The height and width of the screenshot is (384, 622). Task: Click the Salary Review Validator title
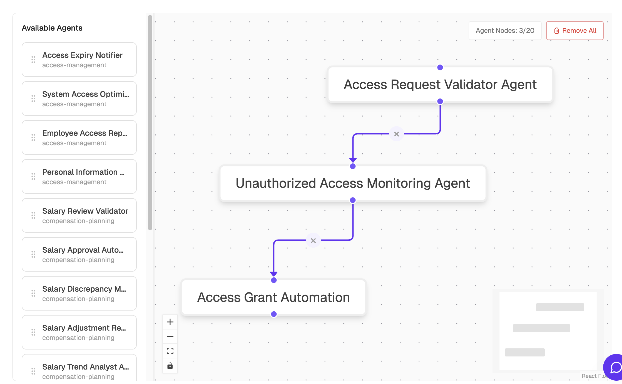(x=85, y=211)
